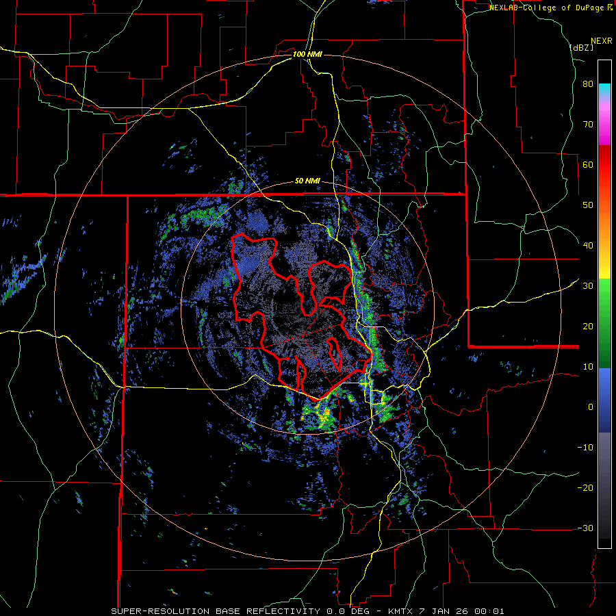Click the '[dBZ]' units label
The height and width of the screenshot is (616, 616).
click(581, 47)
